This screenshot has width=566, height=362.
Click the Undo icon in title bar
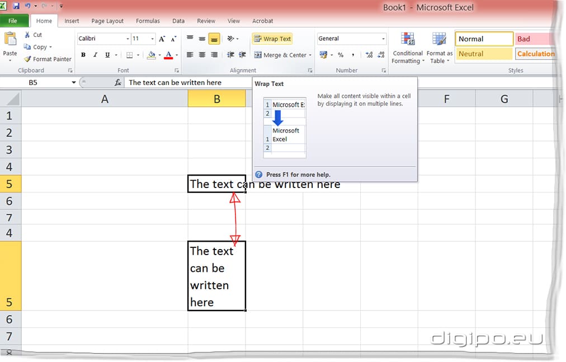pos(28,6)
